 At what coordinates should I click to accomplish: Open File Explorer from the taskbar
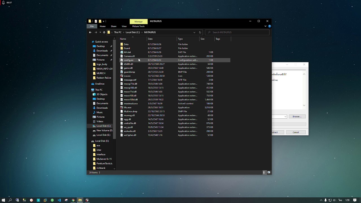[x=80, y=200]
